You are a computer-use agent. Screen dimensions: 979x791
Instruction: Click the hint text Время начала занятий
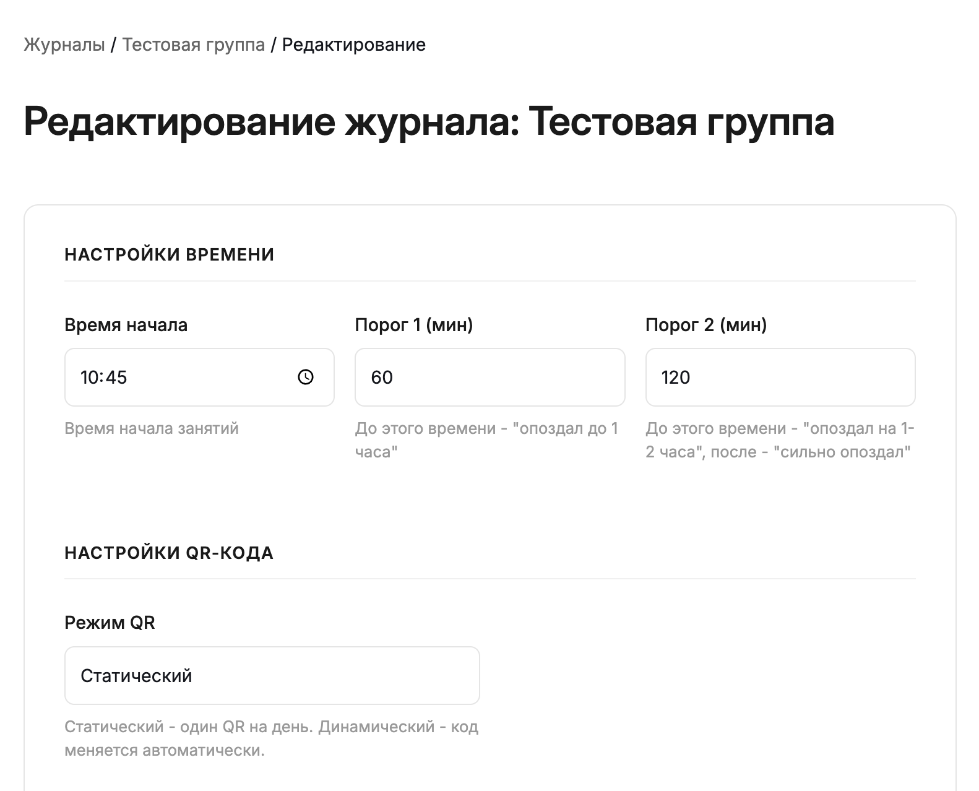point(151,428)
